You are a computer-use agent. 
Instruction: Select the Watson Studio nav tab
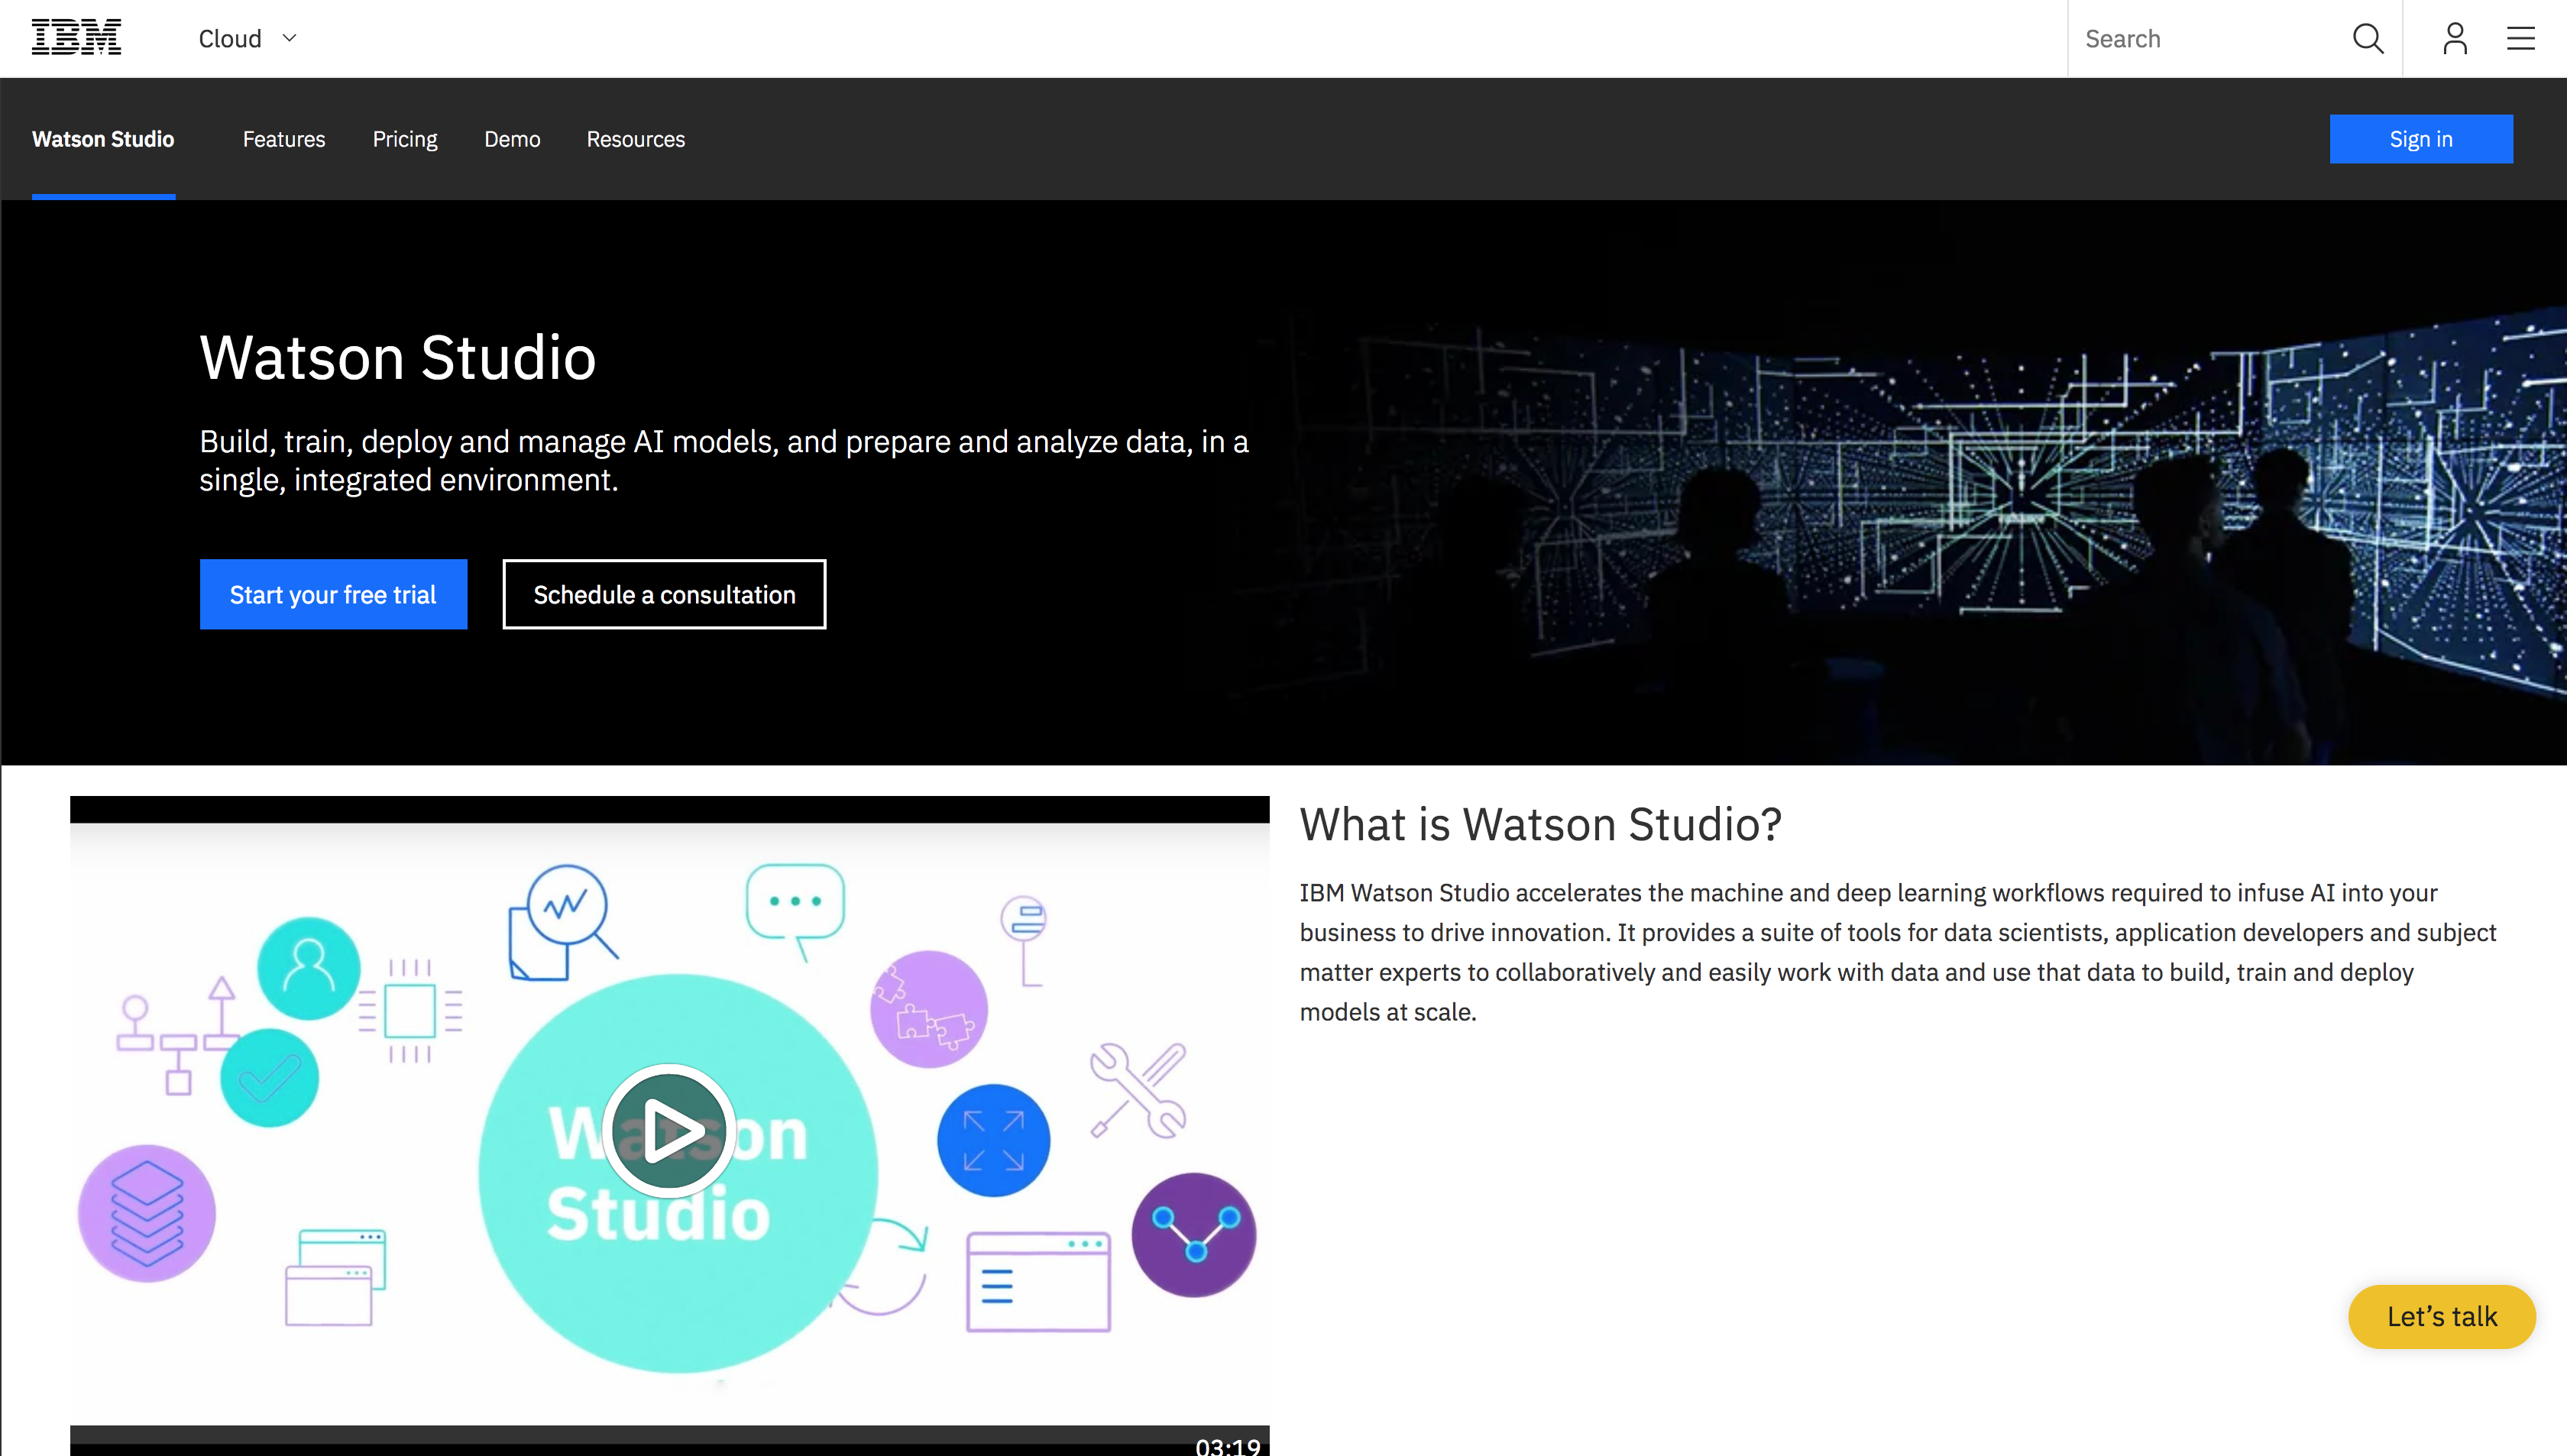(103, 139)
